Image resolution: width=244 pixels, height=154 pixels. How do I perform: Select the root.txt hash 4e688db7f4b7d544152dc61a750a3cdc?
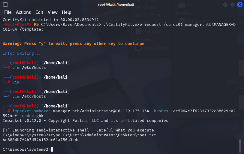click(41, 140)
